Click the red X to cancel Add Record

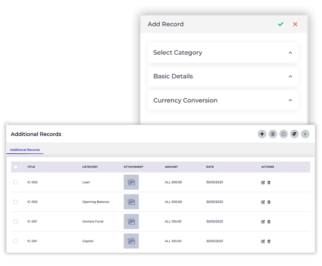(x=295, y=24)
